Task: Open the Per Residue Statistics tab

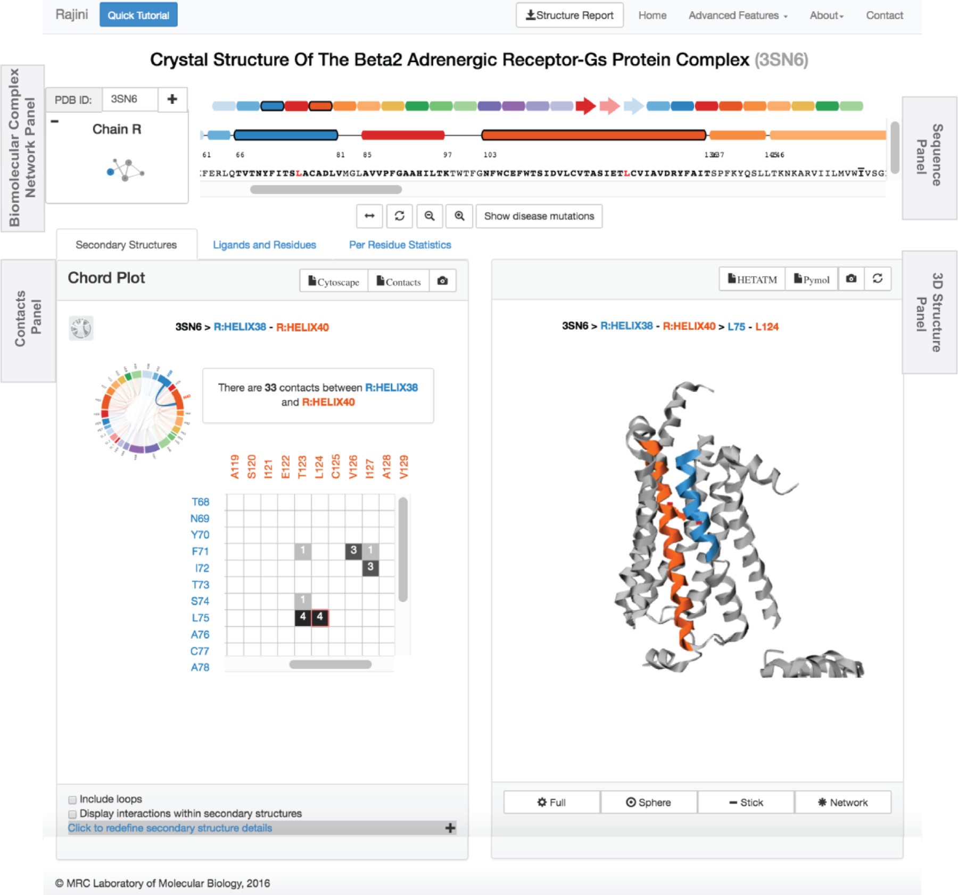Action: (x=400, y=245)
